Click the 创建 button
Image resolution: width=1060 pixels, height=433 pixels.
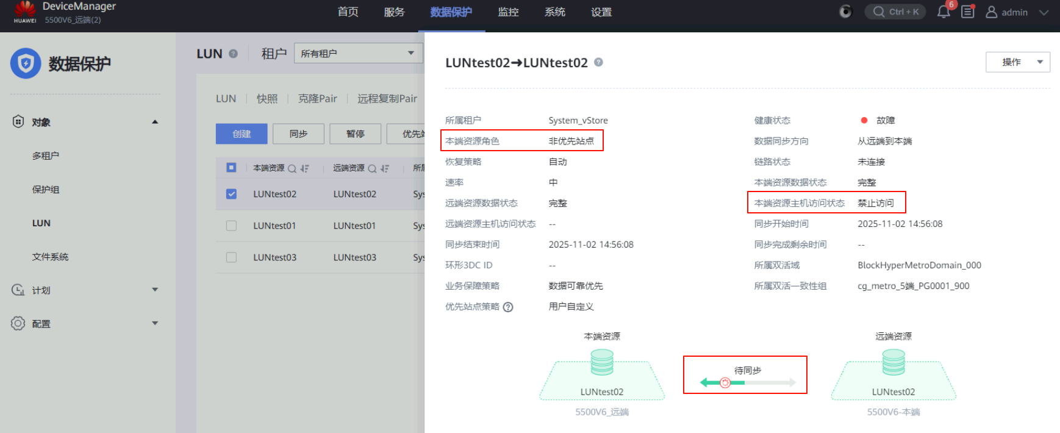coord(242,134)
